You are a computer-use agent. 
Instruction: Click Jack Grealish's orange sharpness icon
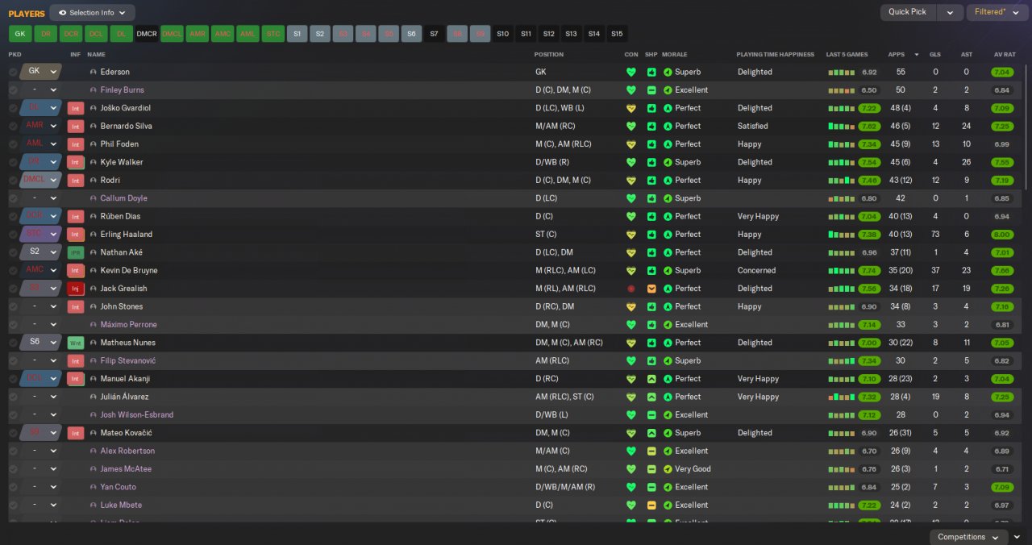coord(651,289)
